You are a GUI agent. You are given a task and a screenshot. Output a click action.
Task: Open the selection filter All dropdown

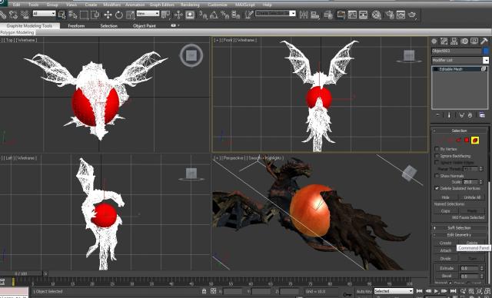click(44, 14)
